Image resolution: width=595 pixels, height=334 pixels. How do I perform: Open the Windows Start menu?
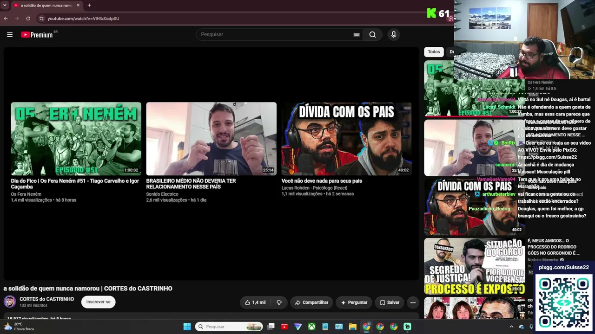point(187,327)
